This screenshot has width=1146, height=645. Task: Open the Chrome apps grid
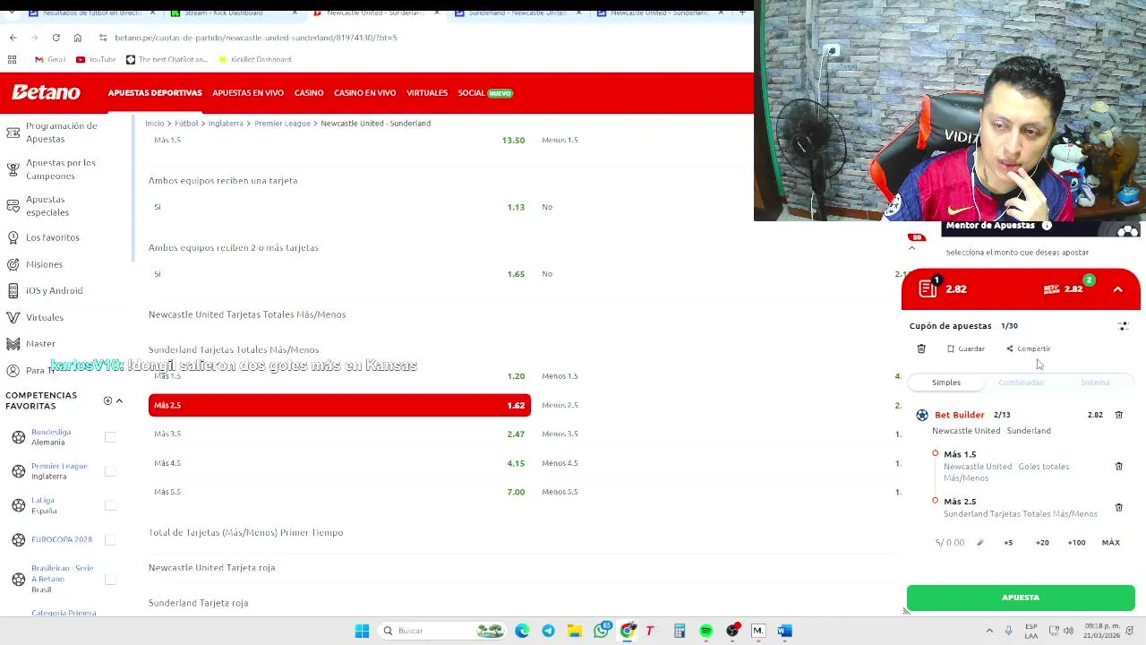13,59
